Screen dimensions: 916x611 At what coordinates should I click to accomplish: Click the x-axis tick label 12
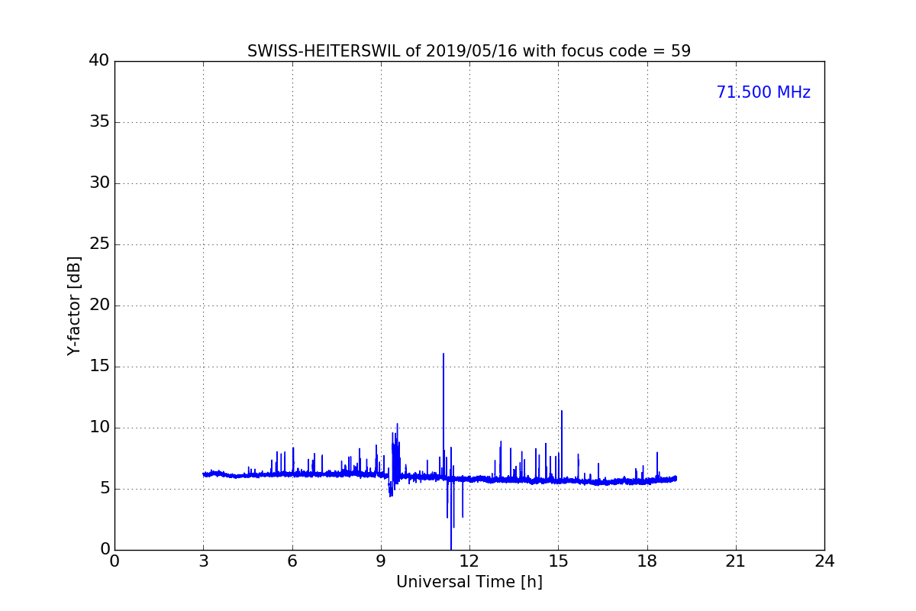[x=469, y=561]
